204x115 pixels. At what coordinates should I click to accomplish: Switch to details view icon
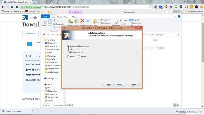point(175,105)
